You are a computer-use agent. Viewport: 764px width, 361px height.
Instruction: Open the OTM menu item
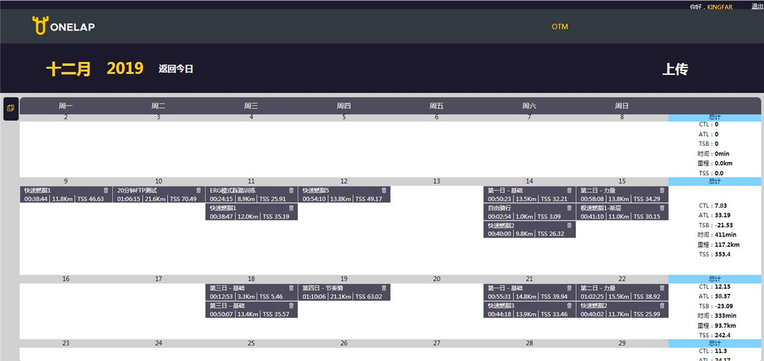point(560,27)
